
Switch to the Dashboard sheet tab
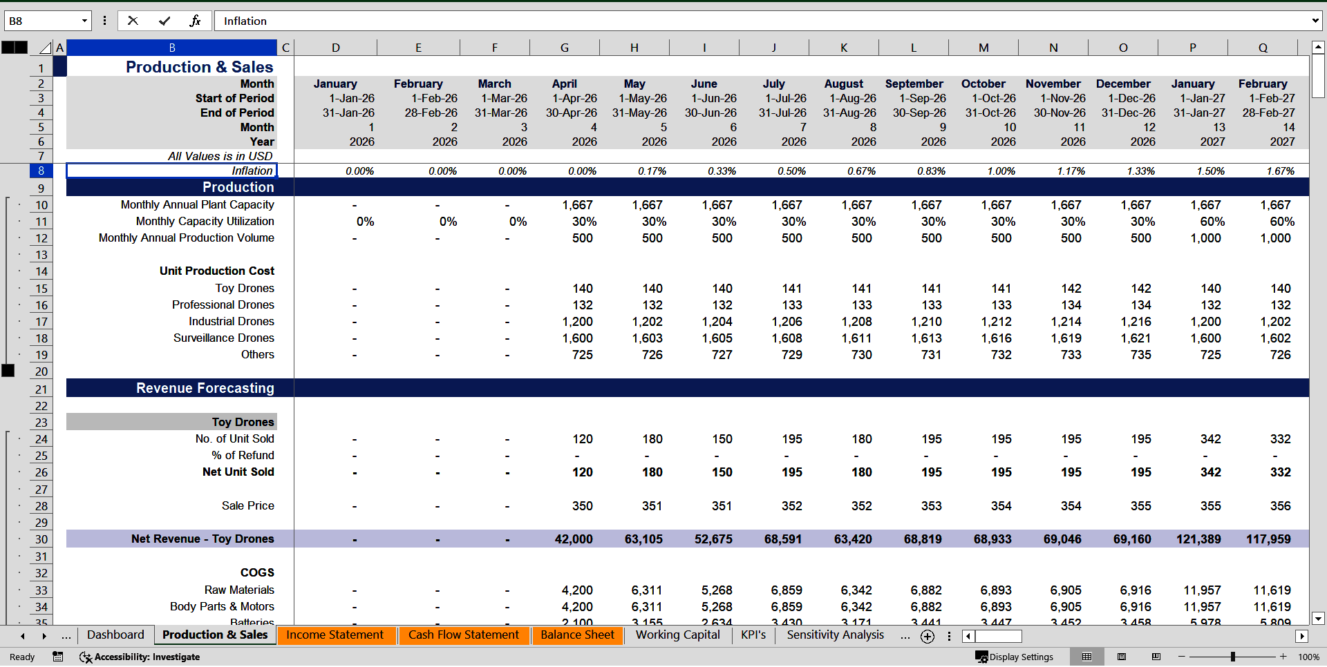tap(115, 635)
